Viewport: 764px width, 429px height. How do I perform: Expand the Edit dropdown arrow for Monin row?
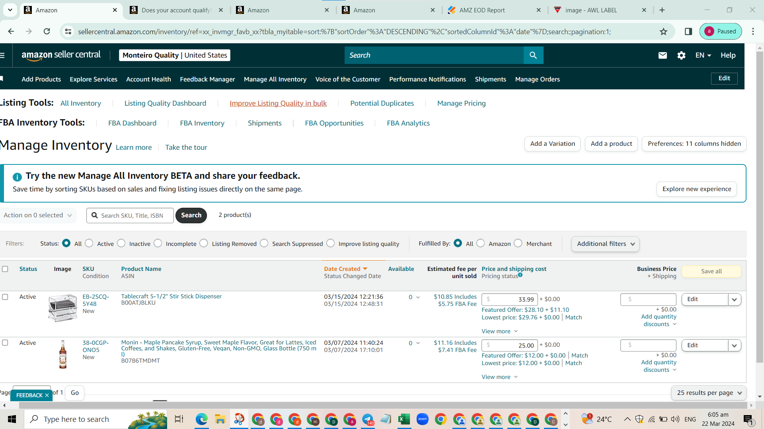[735, 346]
